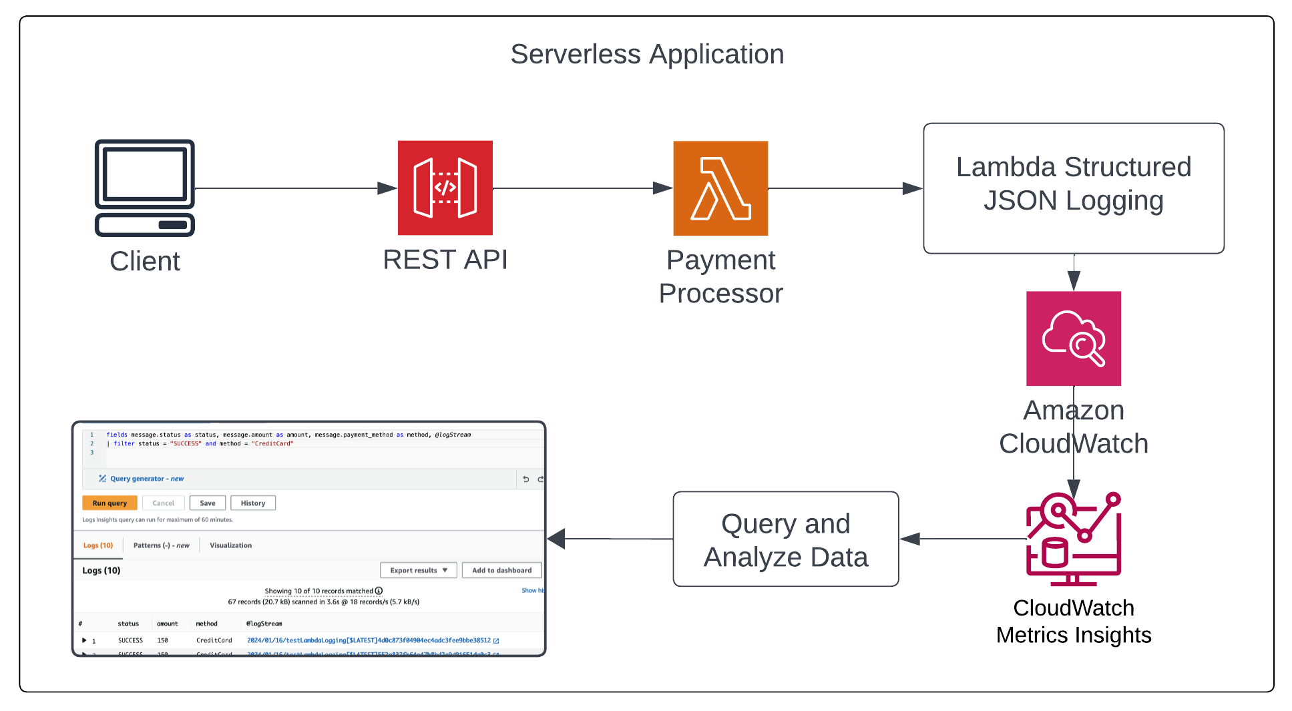The image size is (1292, 711).
Task: Click the 'Client' label
Action: tap(145, 261)
